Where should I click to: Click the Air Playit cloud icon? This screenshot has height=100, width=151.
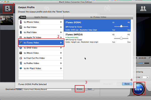click(x=21, y=68)
